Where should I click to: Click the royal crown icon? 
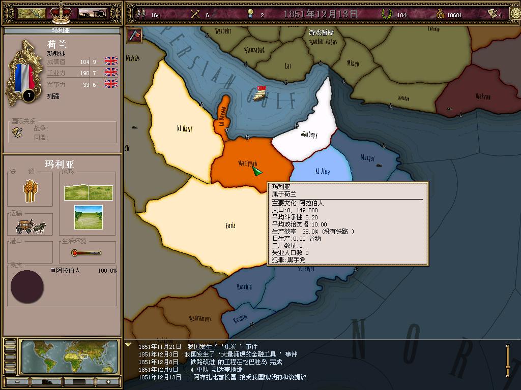pyautogui.click(x=61, y=13)
